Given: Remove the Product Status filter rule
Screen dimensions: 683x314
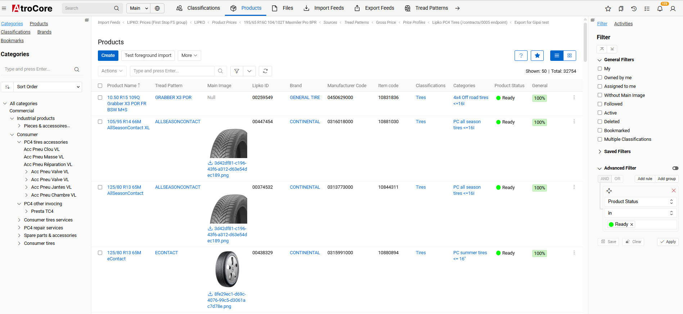Looking at the screenshot, I should pyautogui.click(x=674, y=190).
